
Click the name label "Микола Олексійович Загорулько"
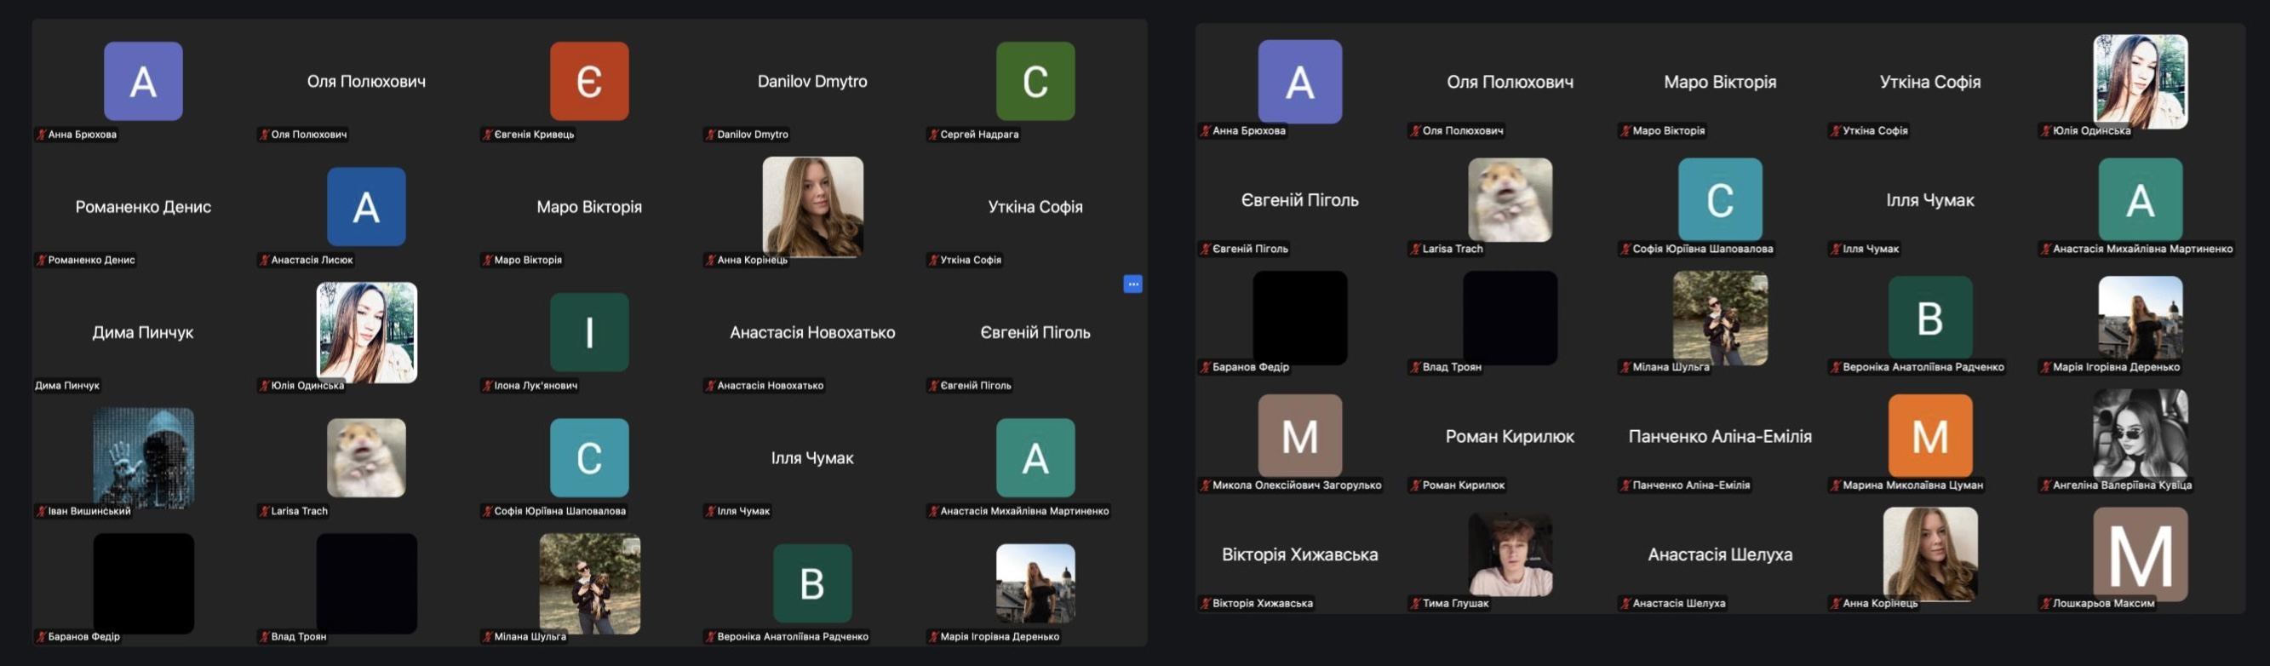(x=1297, y=485)
